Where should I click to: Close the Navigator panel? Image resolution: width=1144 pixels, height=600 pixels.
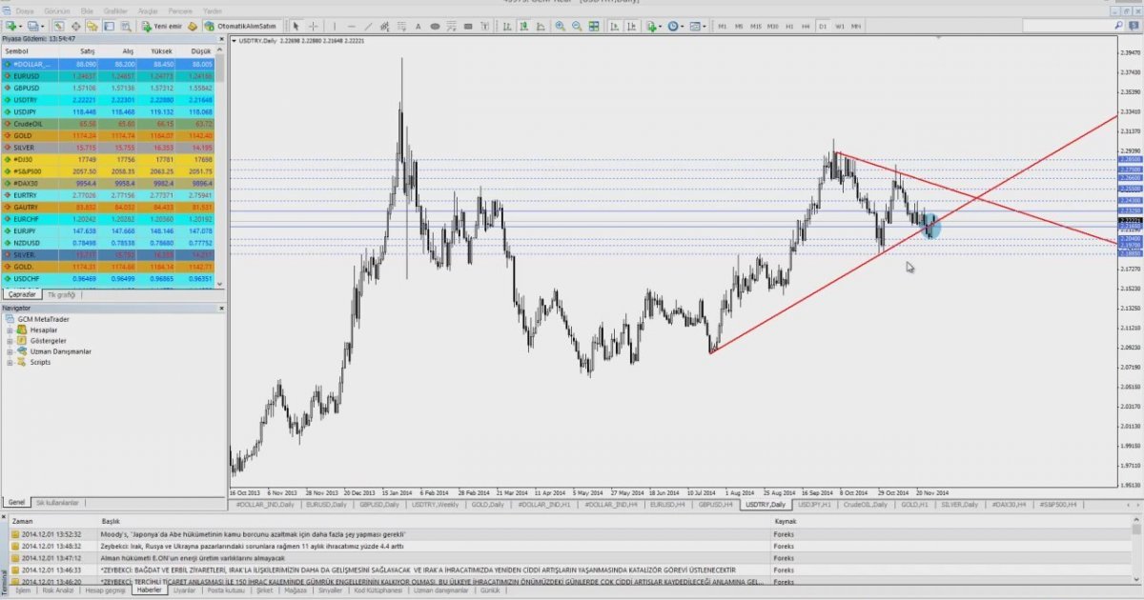(x=222, y=309)
